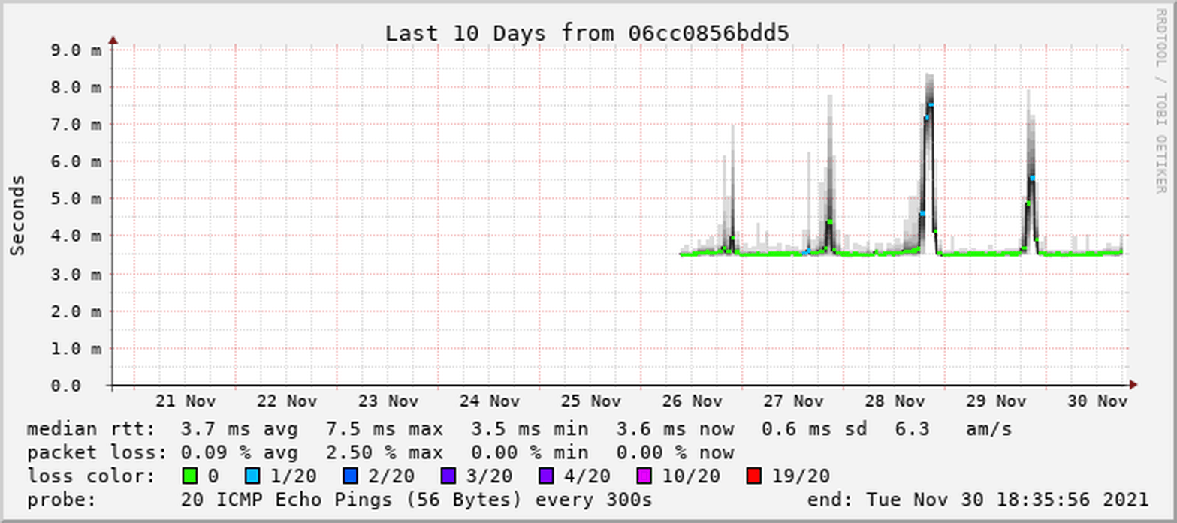The width and height of the screenshot is (1177, 523).
Task: Click the '8.0 m' y-axis label
Action: [x=76, y=87]
